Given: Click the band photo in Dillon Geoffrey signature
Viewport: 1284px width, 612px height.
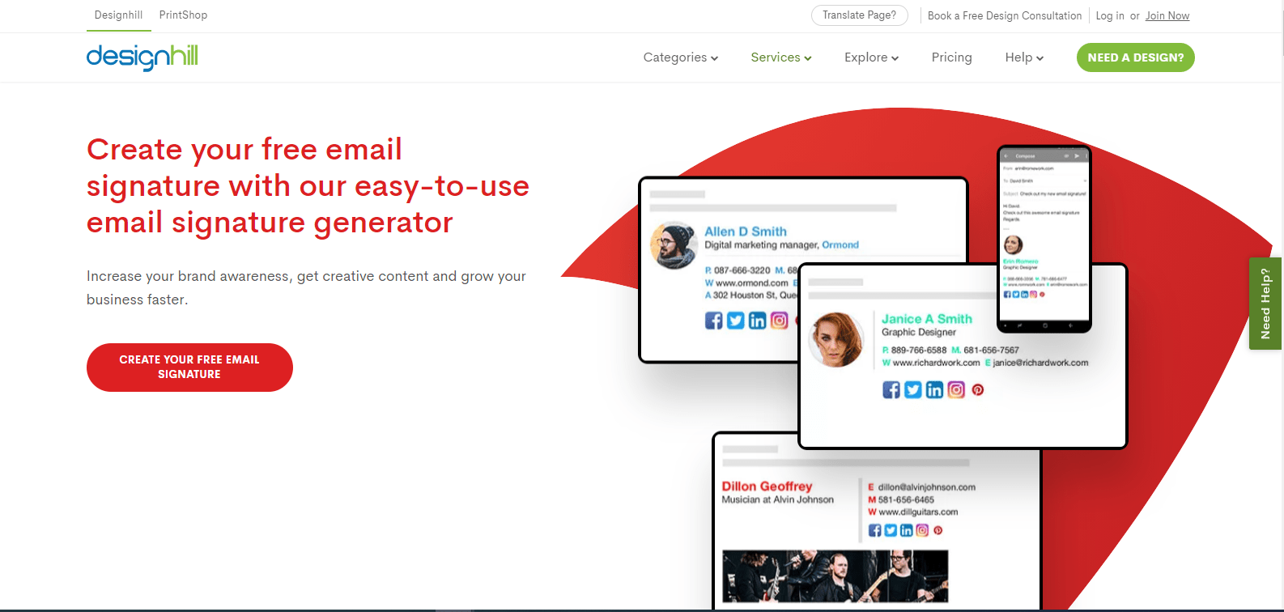Looking at the screenshot, I should click(835, 576).
